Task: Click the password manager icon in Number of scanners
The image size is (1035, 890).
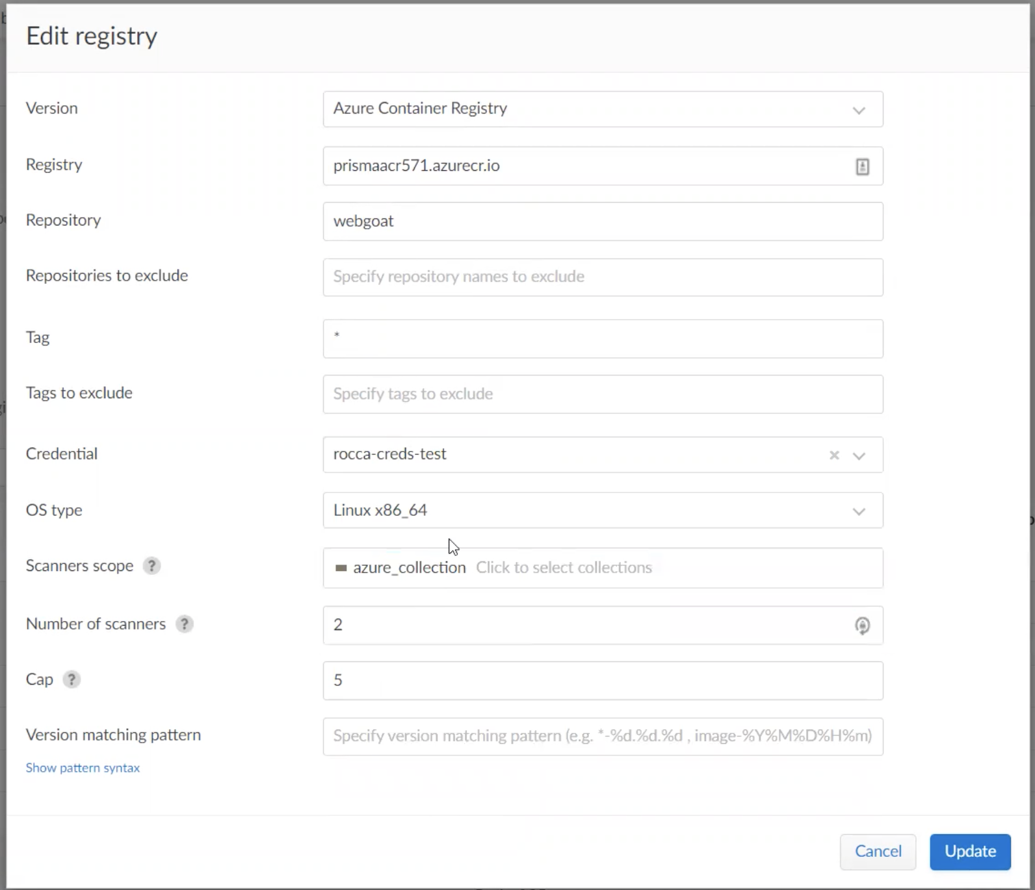Action: coord(862,626)
